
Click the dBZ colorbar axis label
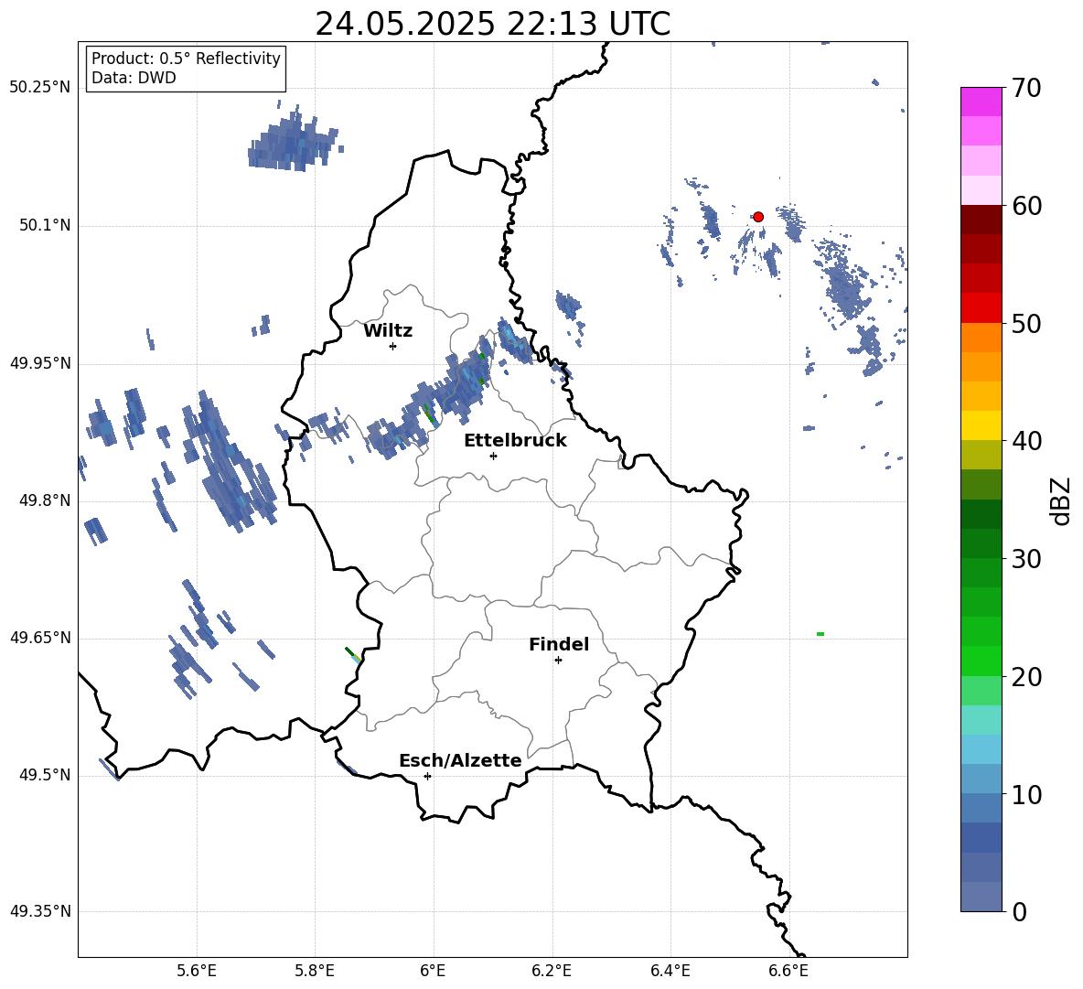click(x=1061, y=500)
